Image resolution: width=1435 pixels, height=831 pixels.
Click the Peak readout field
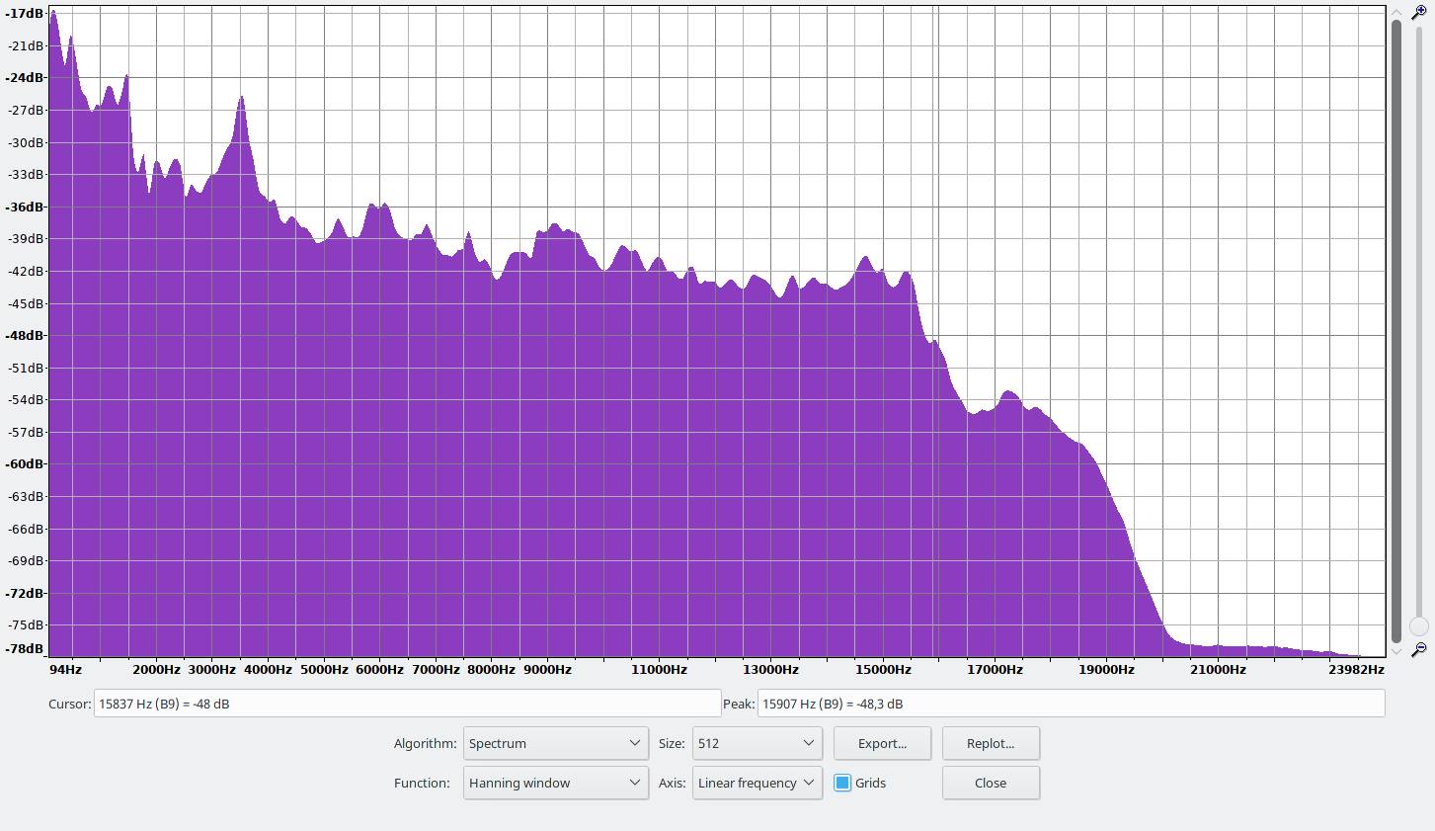(x=1071, y=704)
